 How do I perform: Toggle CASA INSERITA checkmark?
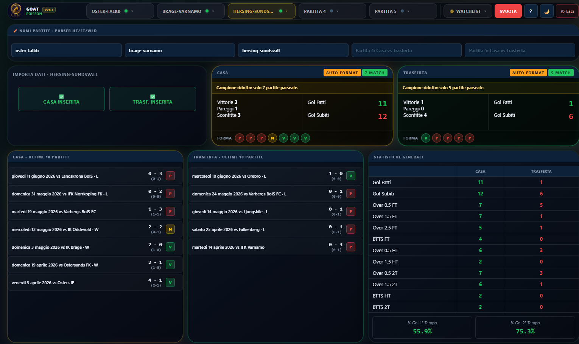point(61,96)
